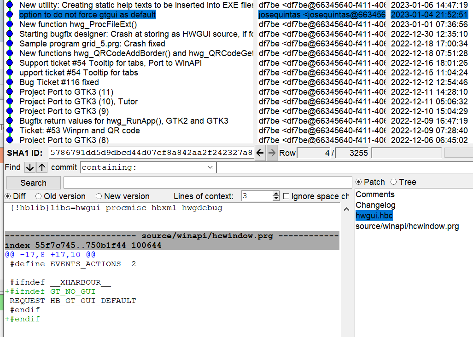
Task: Enable Ignore space change checkbox
Action: click(x=286, y=196)
